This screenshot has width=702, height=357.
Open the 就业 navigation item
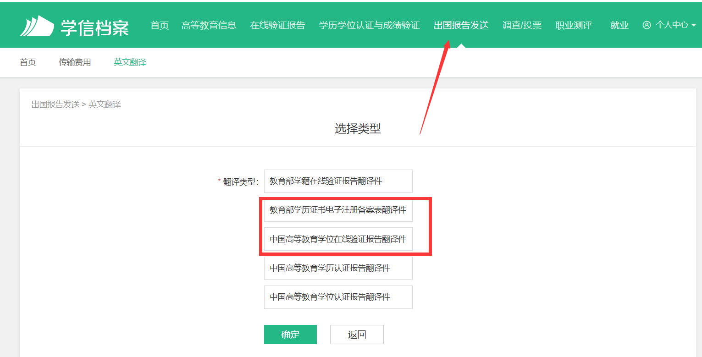[619, 25]
